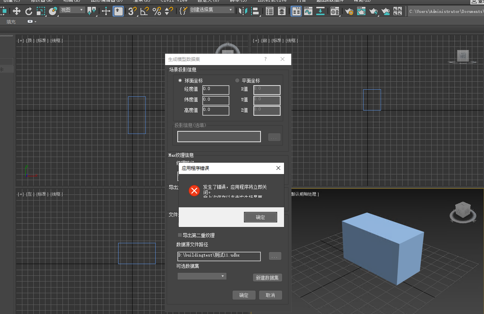Open Schematic View
This screenshot has width=484, height=314.
click(x=320, y=11)
